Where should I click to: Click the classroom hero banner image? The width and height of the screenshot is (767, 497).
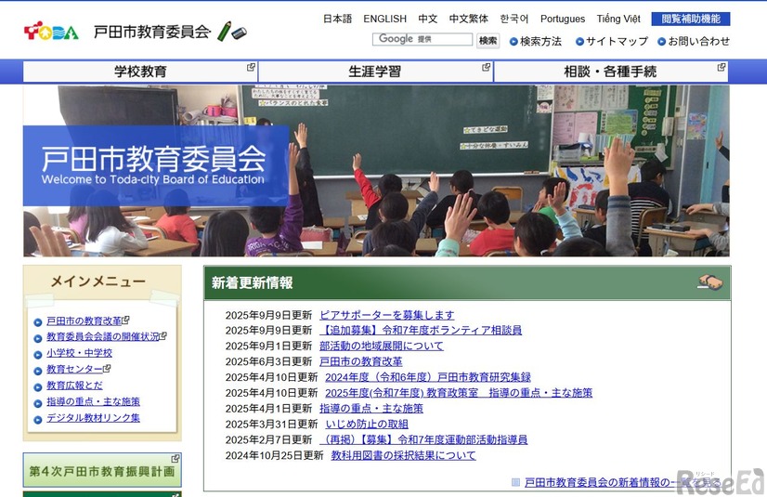377,171
